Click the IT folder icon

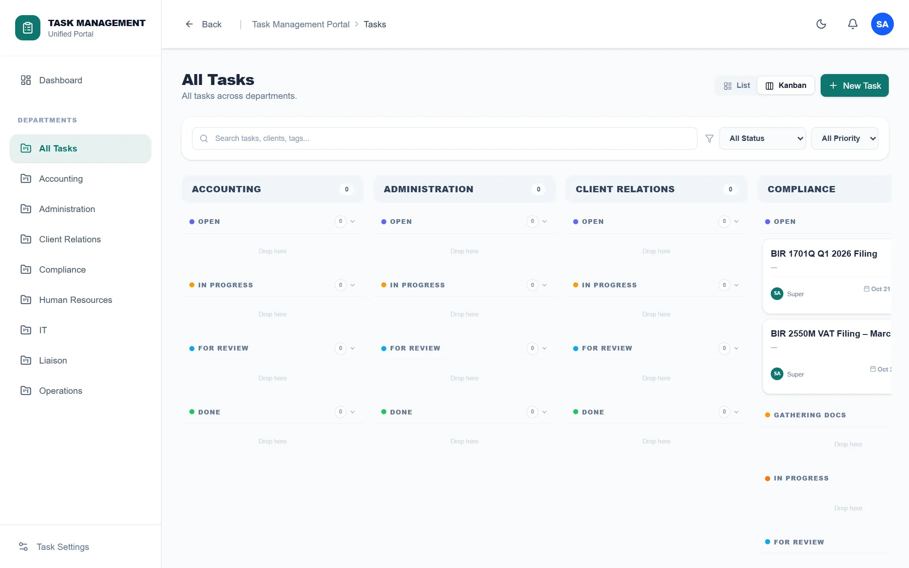tap(26, 330)
